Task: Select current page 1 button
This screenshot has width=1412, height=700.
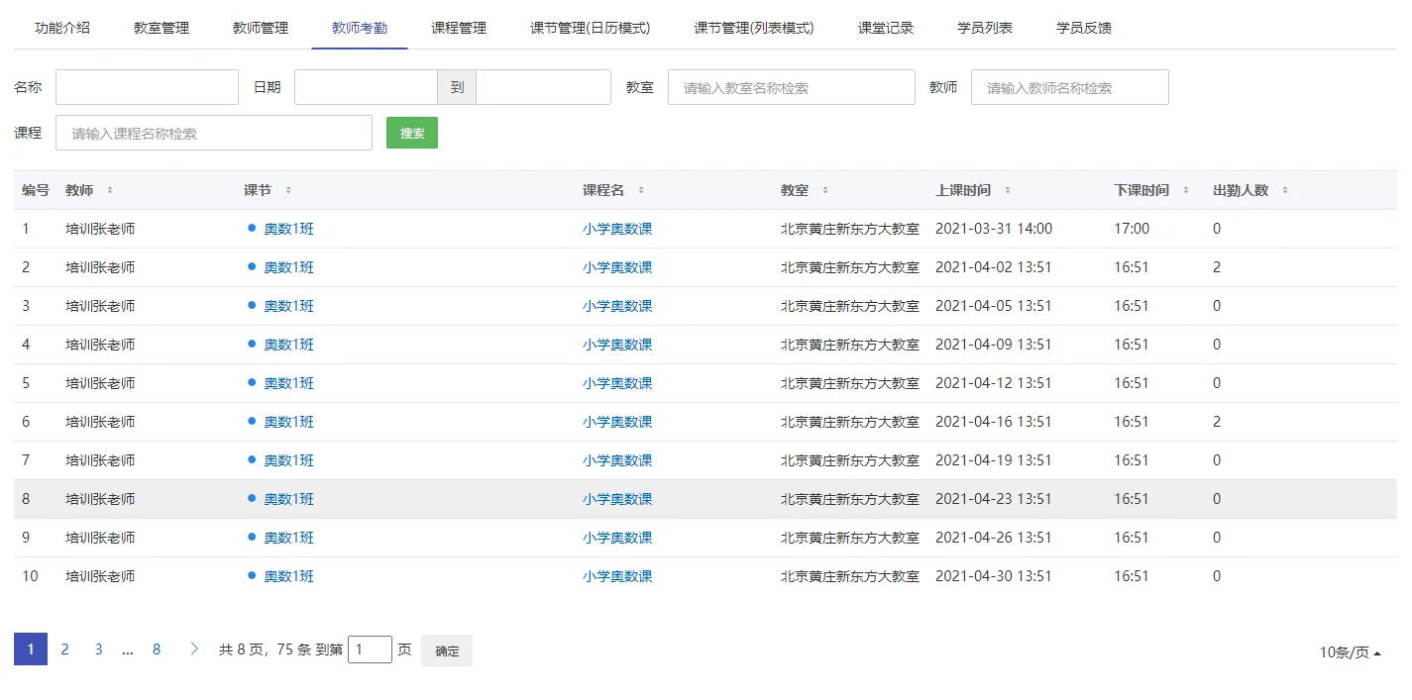Action: click(31, 650)
